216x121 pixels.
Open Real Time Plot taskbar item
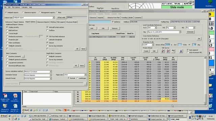click(x=38, y=119)
